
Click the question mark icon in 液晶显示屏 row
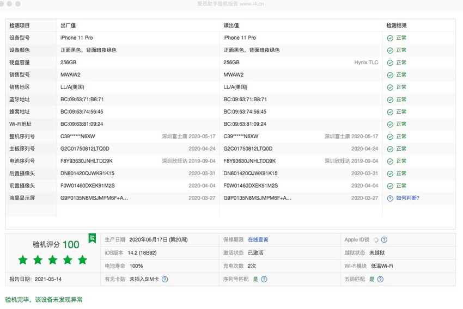390,199
